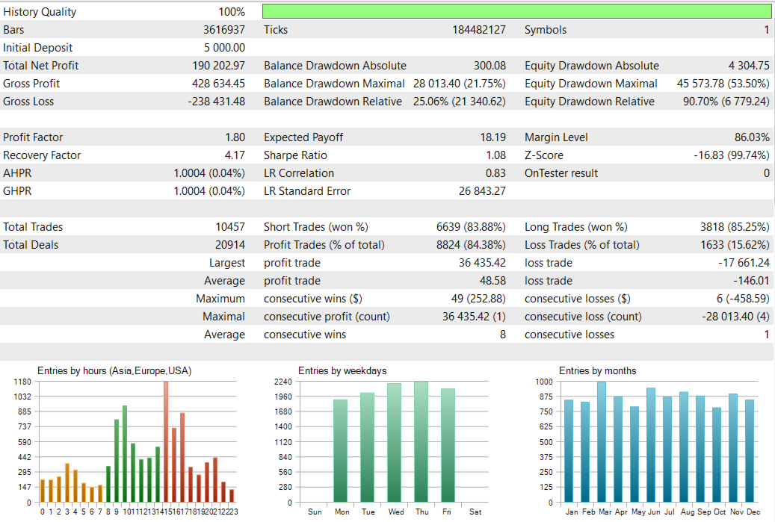The height and width of the screenshot is (522, 775).
Task: Click the Initial Deposit value 5 000.00
Action: (x=224, y=48)
